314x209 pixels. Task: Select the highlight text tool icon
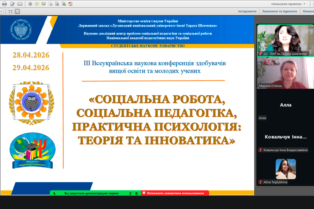43,4
